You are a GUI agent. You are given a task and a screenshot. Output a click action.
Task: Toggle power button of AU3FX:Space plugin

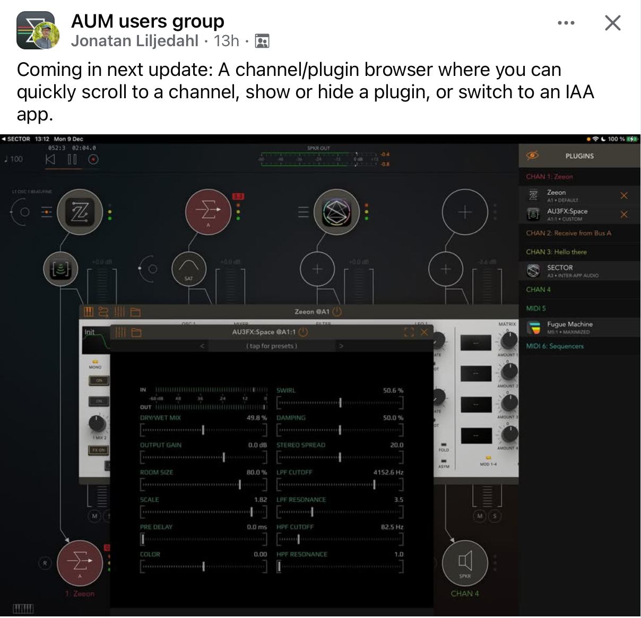click(x=303, y=332)
